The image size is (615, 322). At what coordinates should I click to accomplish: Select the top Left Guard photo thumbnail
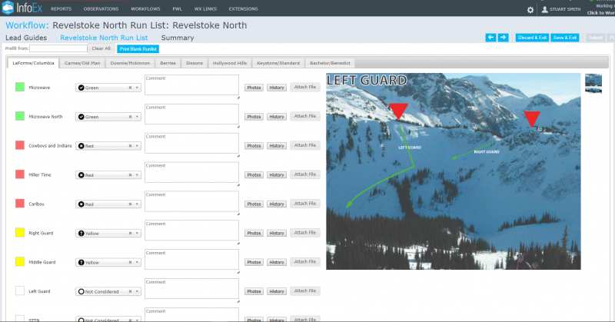point(593,80)
